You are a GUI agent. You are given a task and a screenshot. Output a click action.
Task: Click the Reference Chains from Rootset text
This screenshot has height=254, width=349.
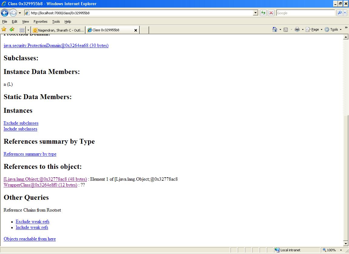32,210
